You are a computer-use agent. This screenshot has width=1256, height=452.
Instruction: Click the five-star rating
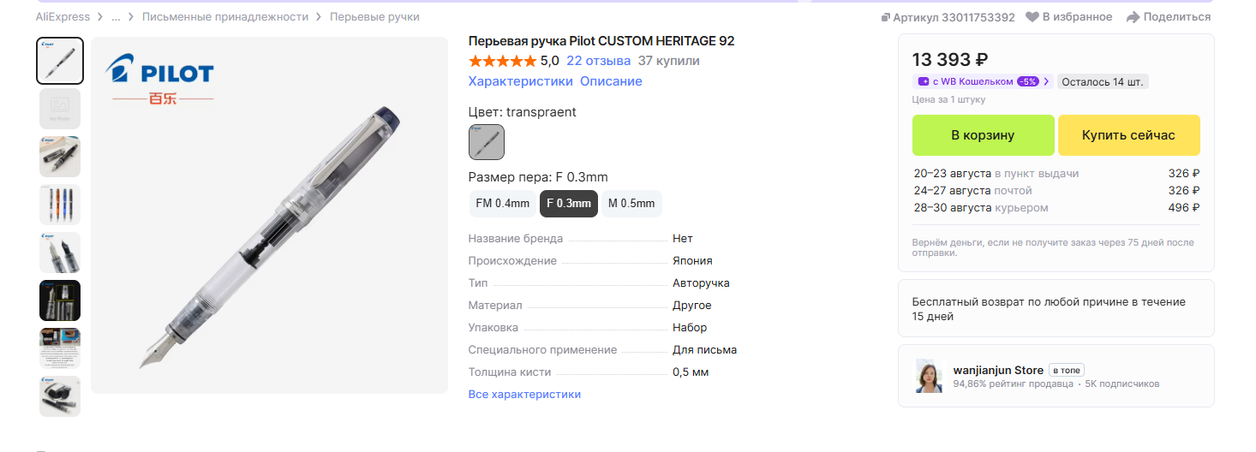[x=502, y=61]
